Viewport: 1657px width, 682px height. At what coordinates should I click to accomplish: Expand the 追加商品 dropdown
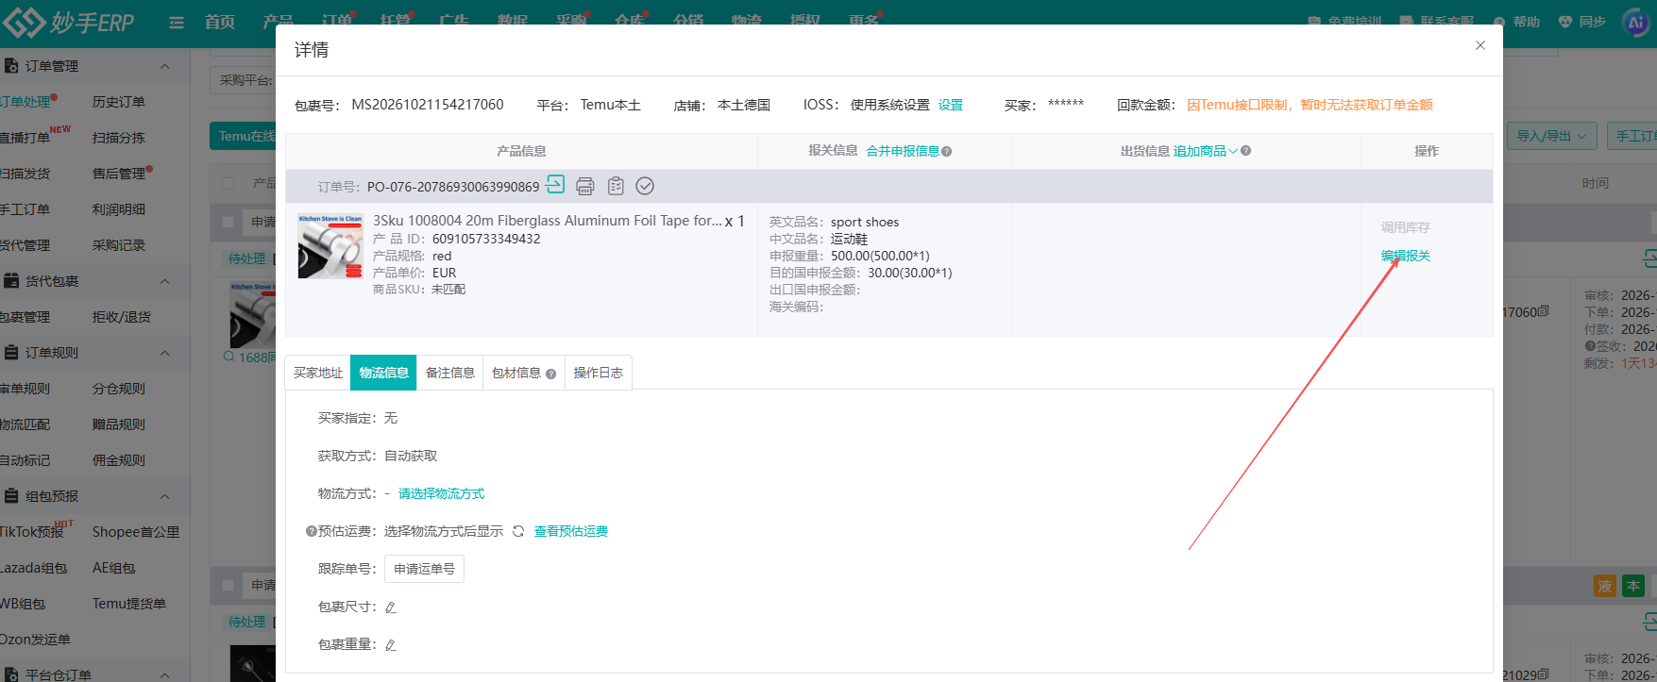[1206, 151]
